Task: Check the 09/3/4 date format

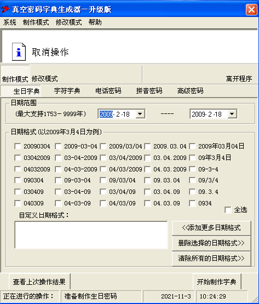Action: click(192, 180)
